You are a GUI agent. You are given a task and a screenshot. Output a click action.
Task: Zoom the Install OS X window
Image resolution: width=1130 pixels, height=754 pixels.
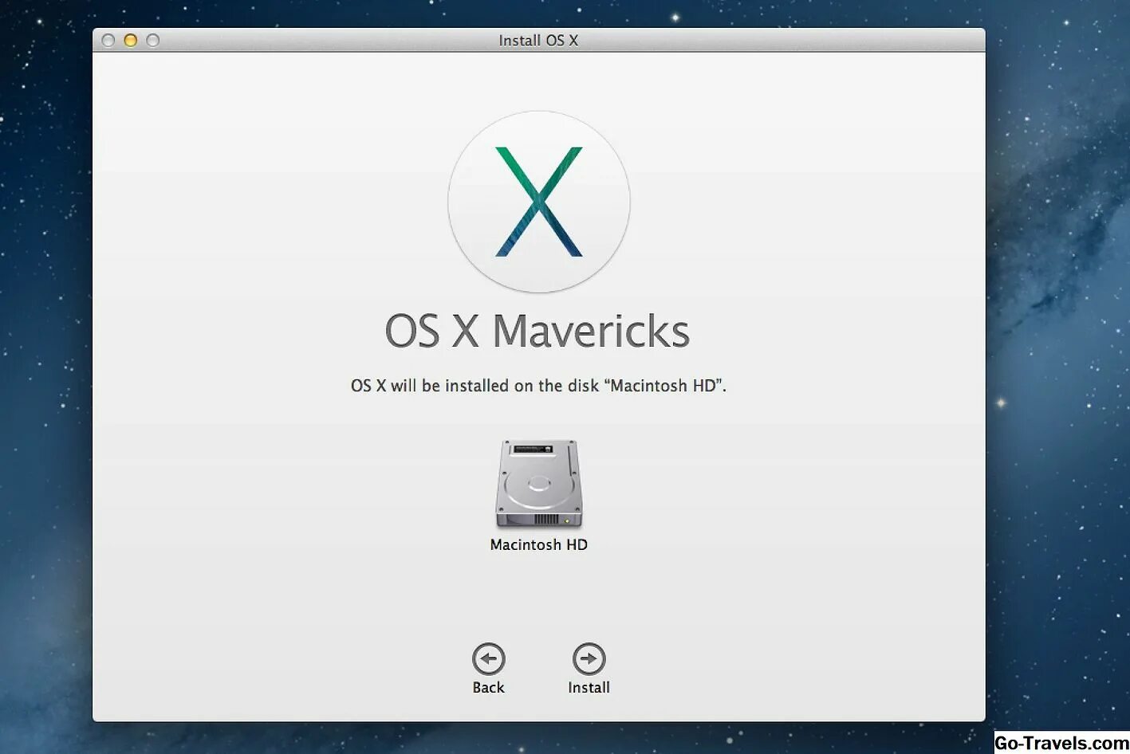153,41
